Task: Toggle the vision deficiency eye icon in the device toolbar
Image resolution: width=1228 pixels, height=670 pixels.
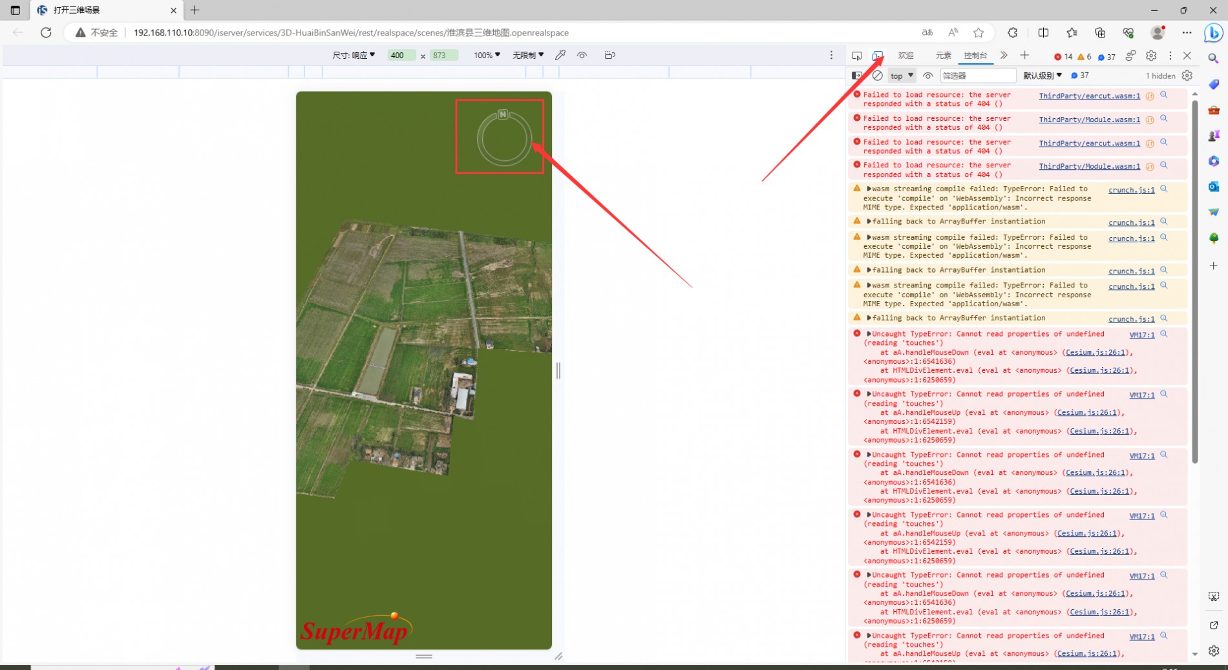Action: 582,56
